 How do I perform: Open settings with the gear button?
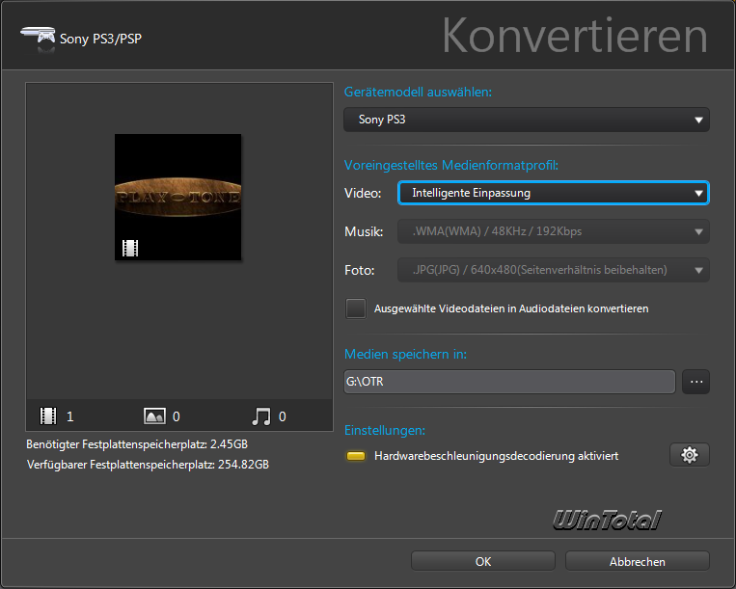[x=689, y=455]
